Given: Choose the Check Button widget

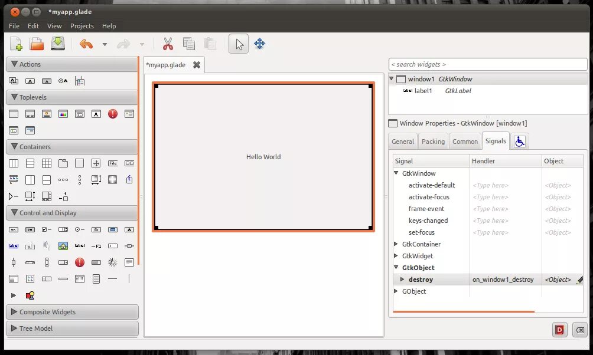Looking at the screenshot, I should [x=47, y=229].
